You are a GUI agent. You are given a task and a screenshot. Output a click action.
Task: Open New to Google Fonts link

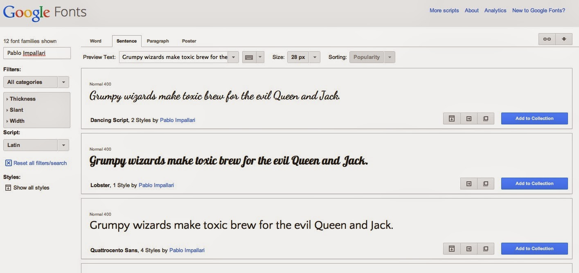pyautogui.click(x=538, y=11)
